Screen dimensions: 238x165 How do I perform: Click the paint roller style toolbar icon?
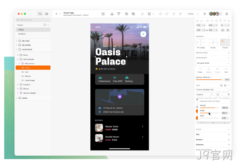tap(119, 14)
